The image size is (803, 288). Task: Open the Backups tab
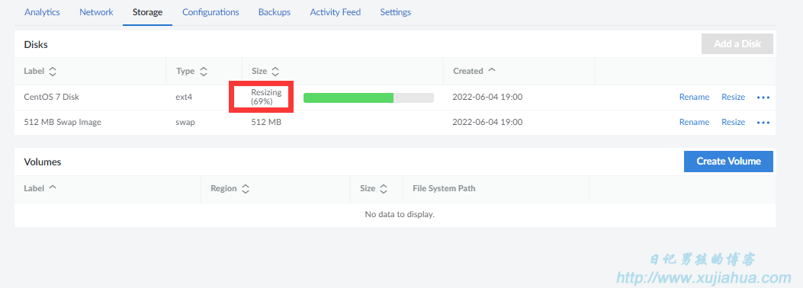click(275, 11)
